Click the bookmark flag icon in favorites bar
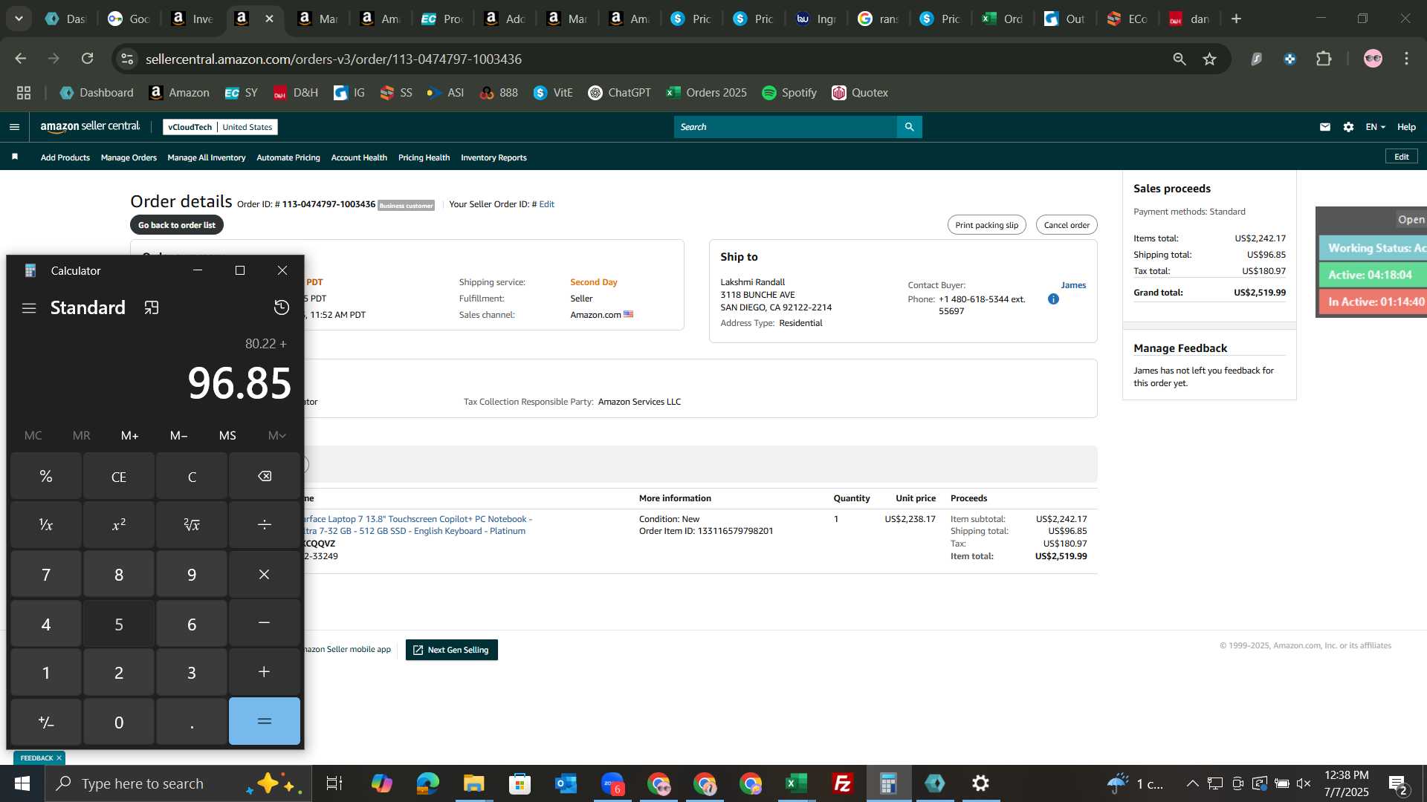 [15, 157]
